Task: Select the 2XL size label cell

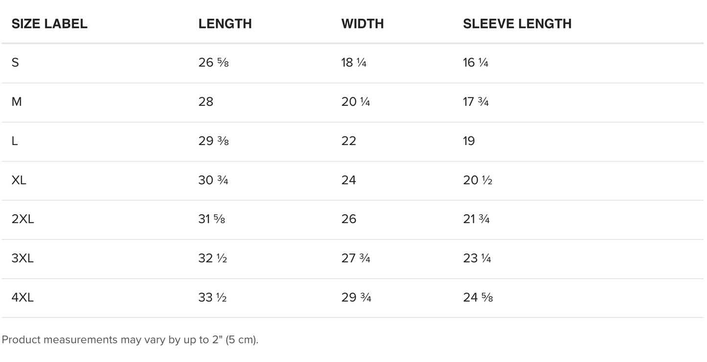Action: pos(23,219)
